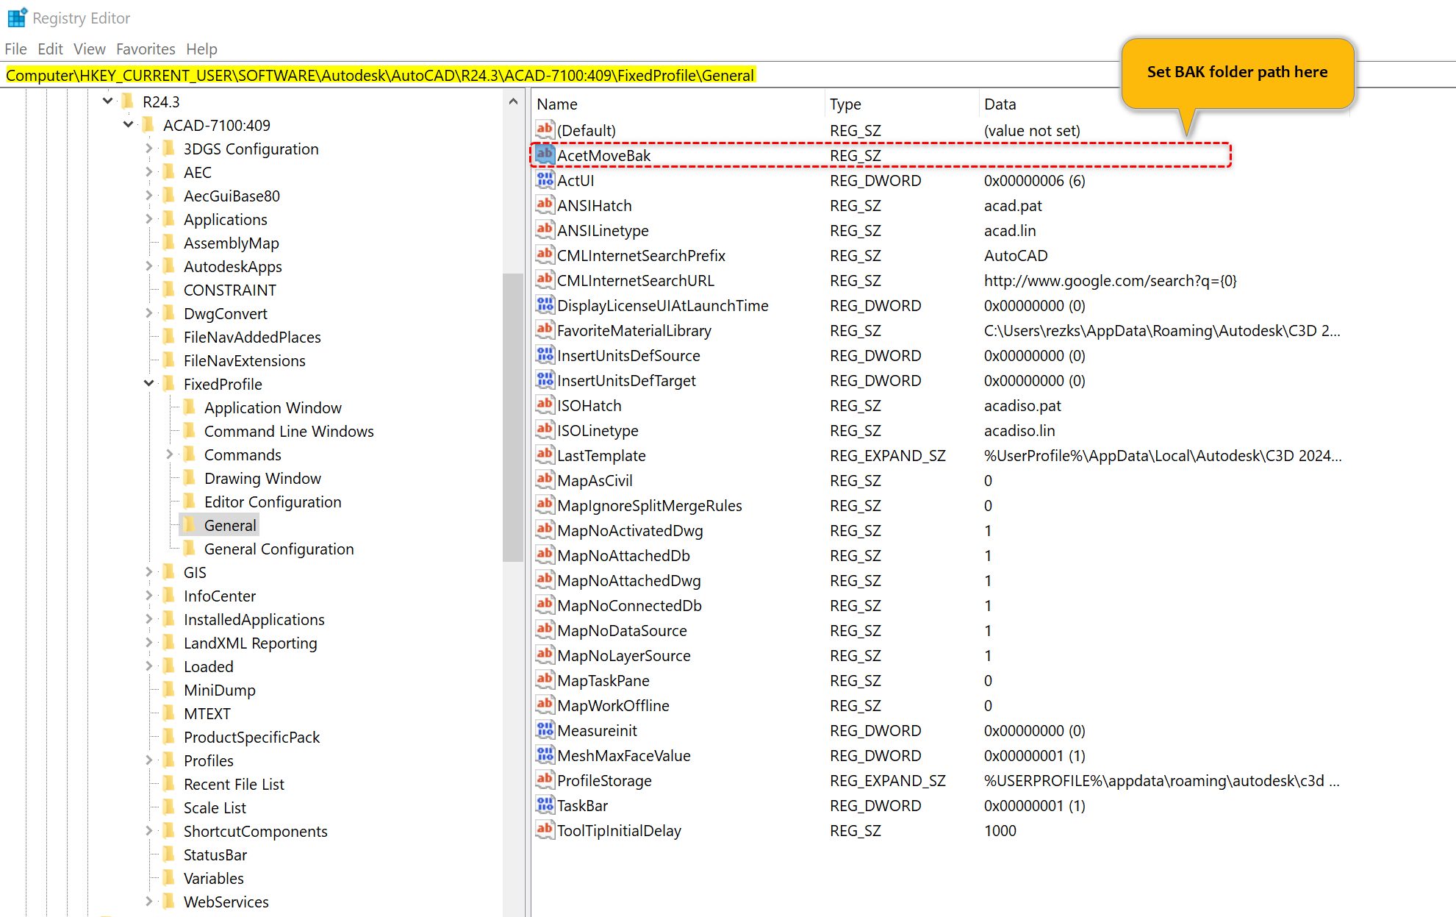This screenshot has height=917, width=1456.
Task: Open the File menu
Action: (x=15, y=49)
